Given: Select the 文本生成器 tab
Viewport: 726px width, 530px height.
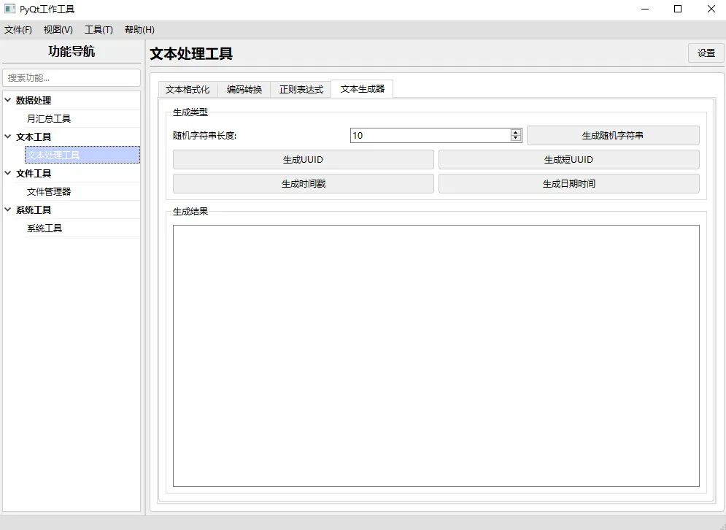Looking at the screenshot, I should (x=362, y=88).
